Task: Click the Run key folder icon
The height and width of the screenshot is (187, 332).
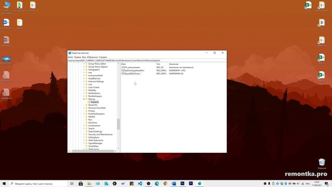Action: pyautogui.click(x=87, y=120)
